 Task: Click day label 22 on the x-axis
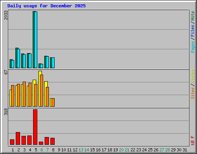[x=133, y=150]
